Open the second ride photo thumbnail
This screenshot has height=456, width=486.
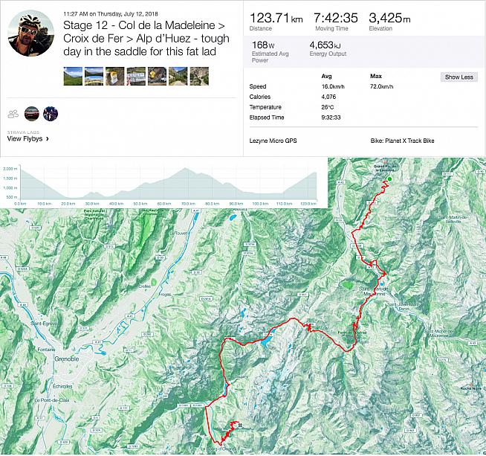(x=94, y=76)
